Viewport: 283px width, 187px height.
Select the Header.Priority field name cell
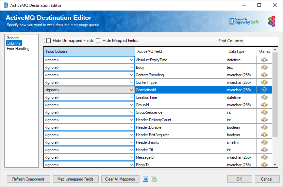180,142
